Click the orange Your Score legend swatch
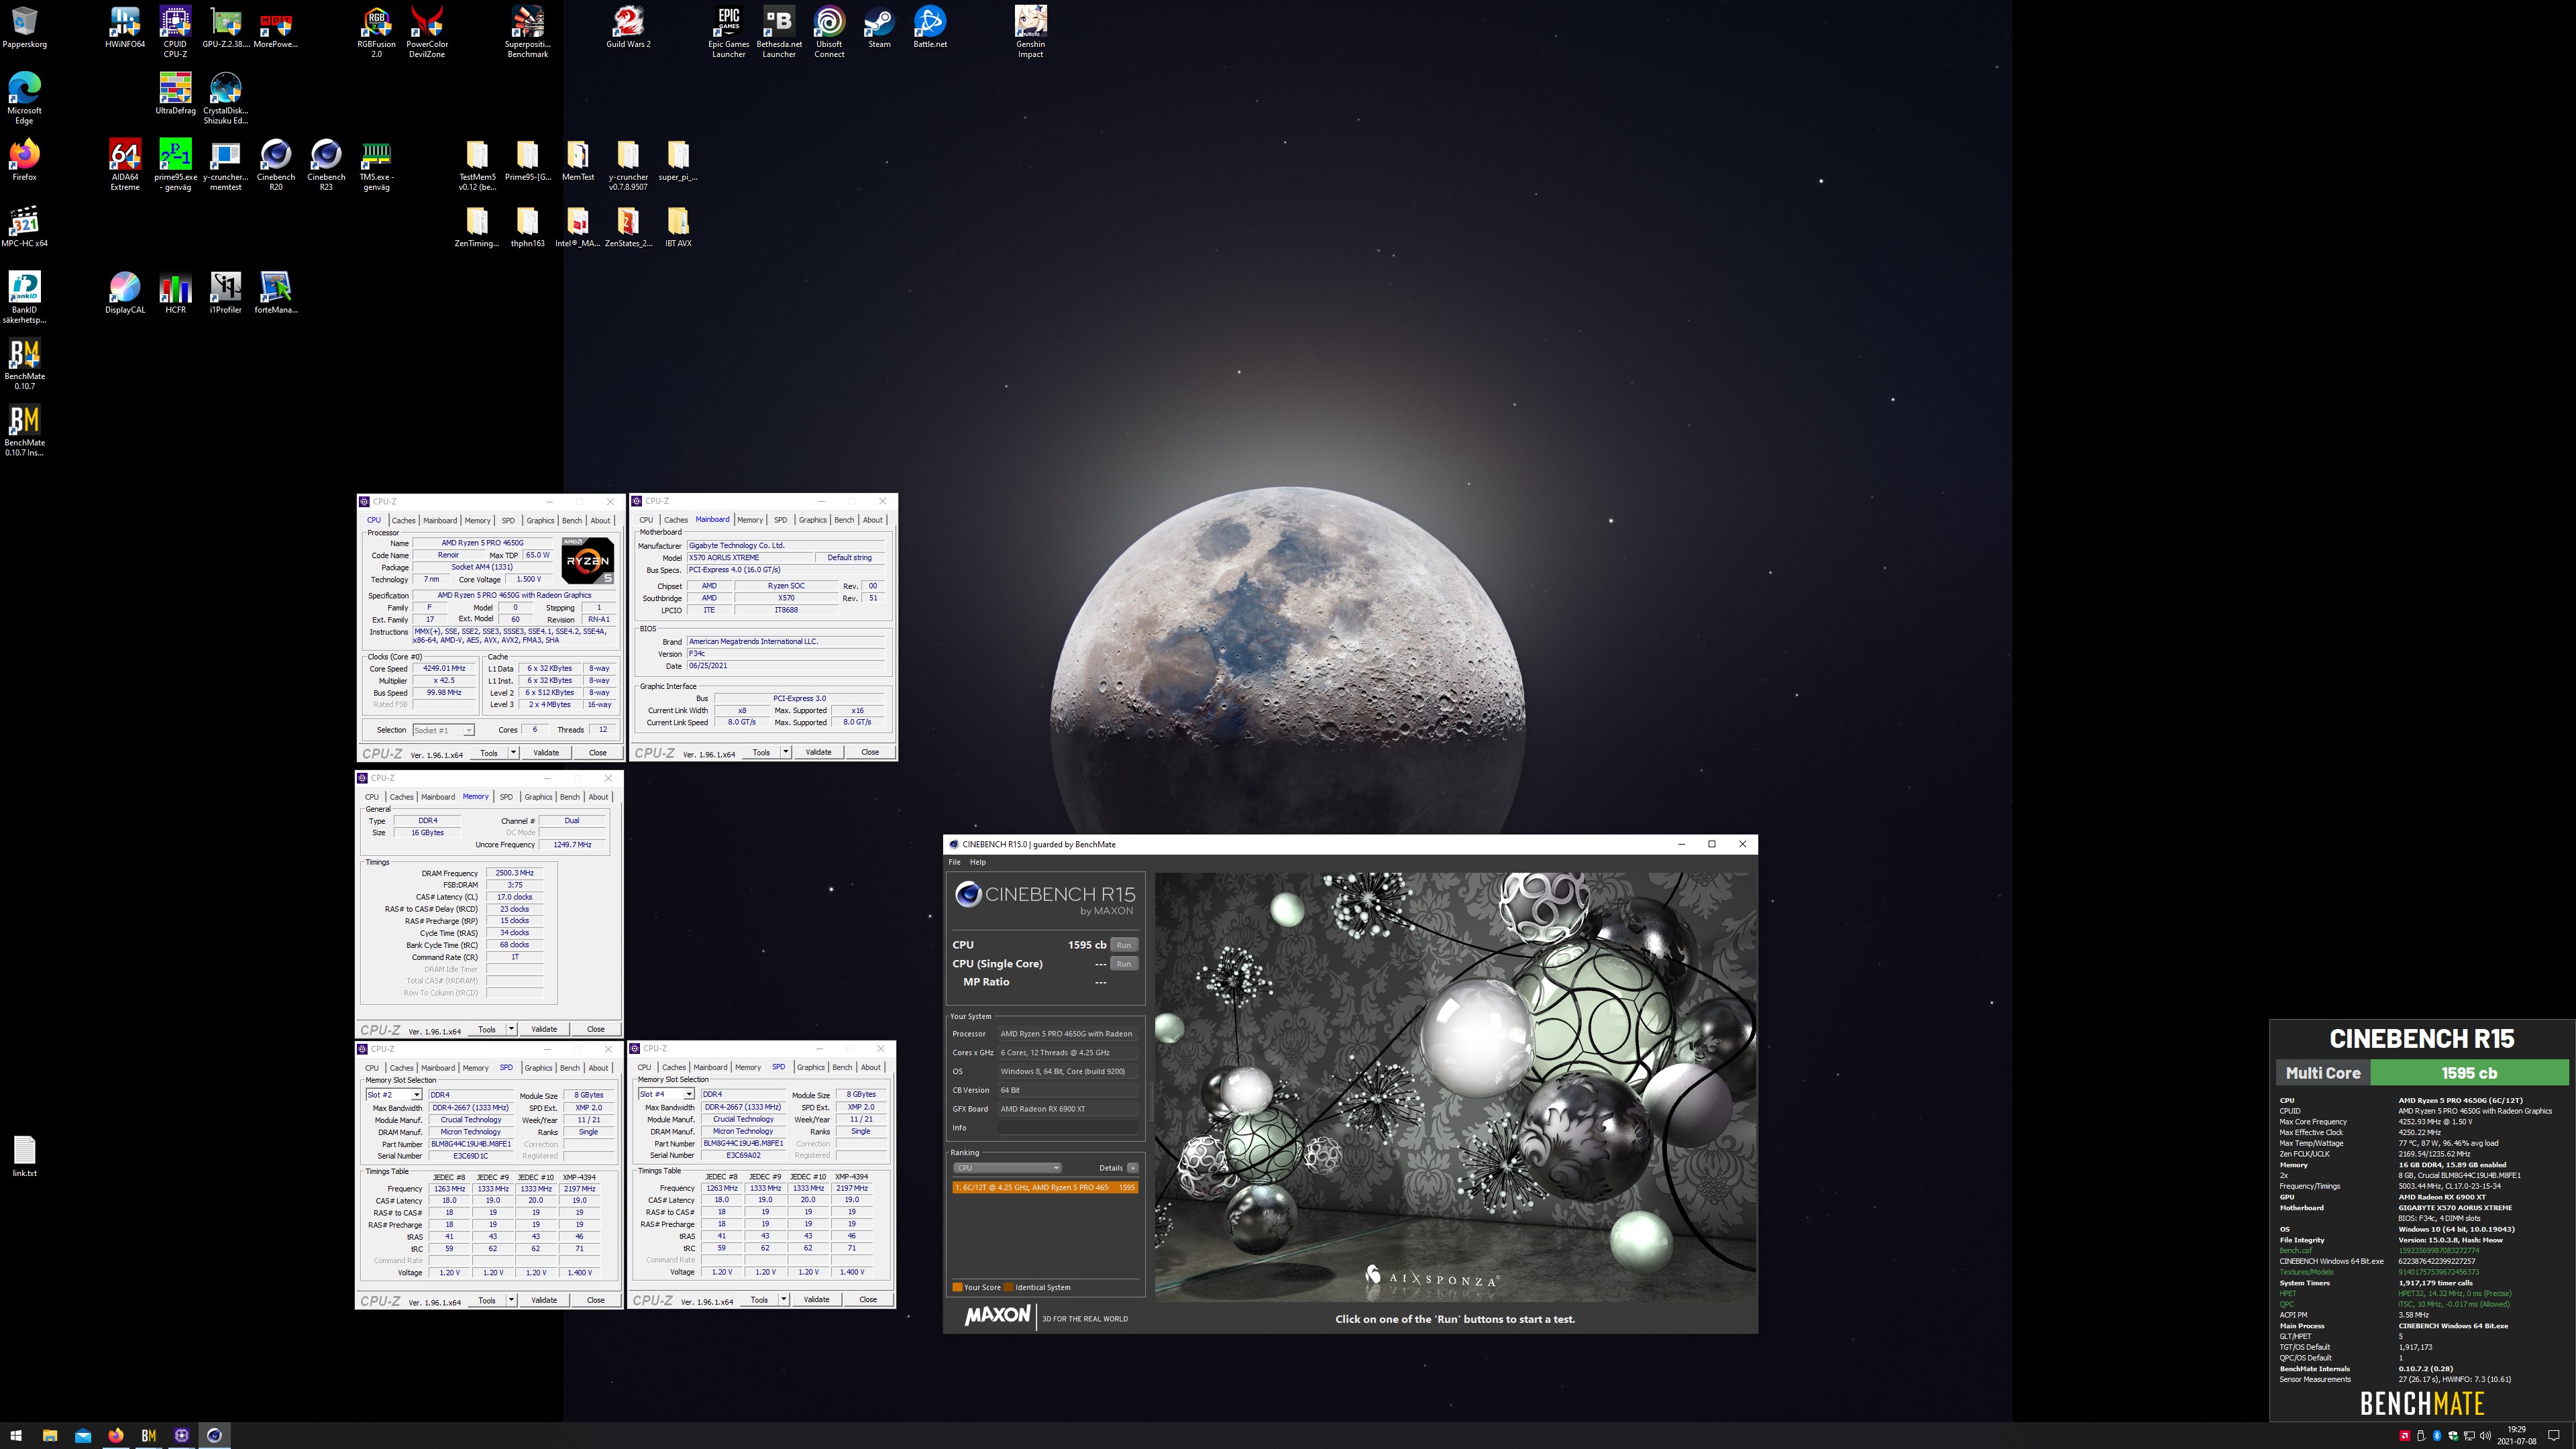 957,1287
